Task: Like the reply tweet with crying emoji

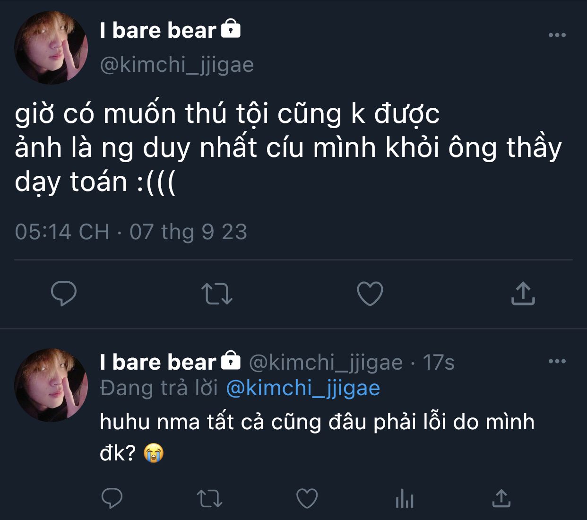Action: point(307,498)
